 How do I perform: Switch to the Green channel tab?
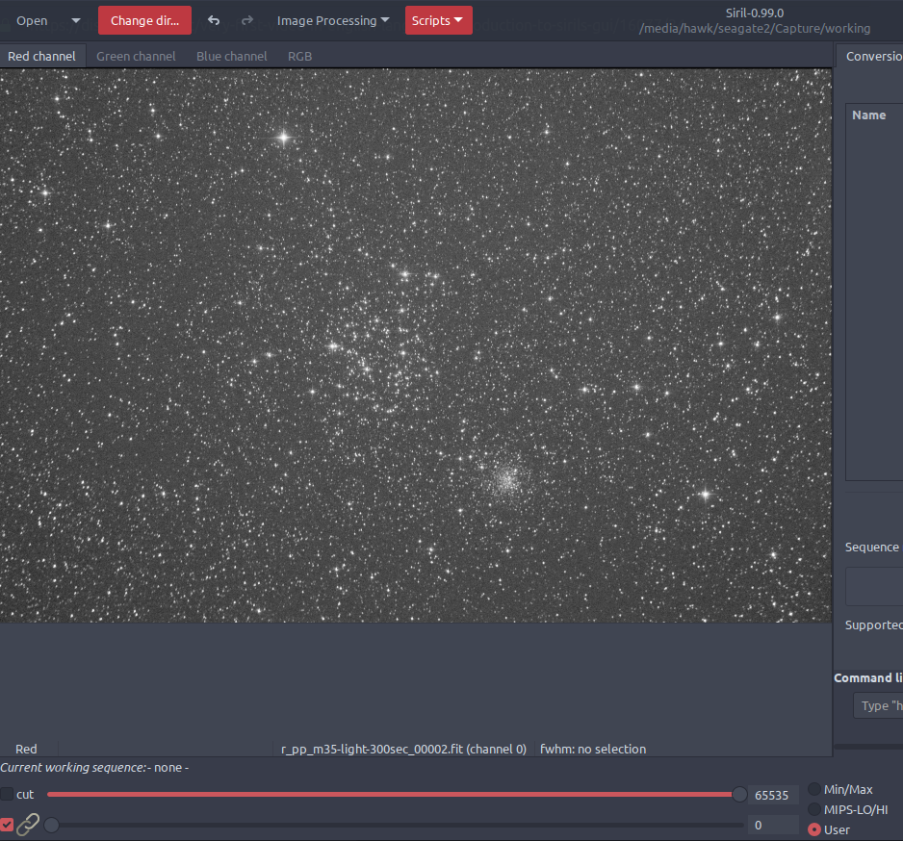coord(136,56)
